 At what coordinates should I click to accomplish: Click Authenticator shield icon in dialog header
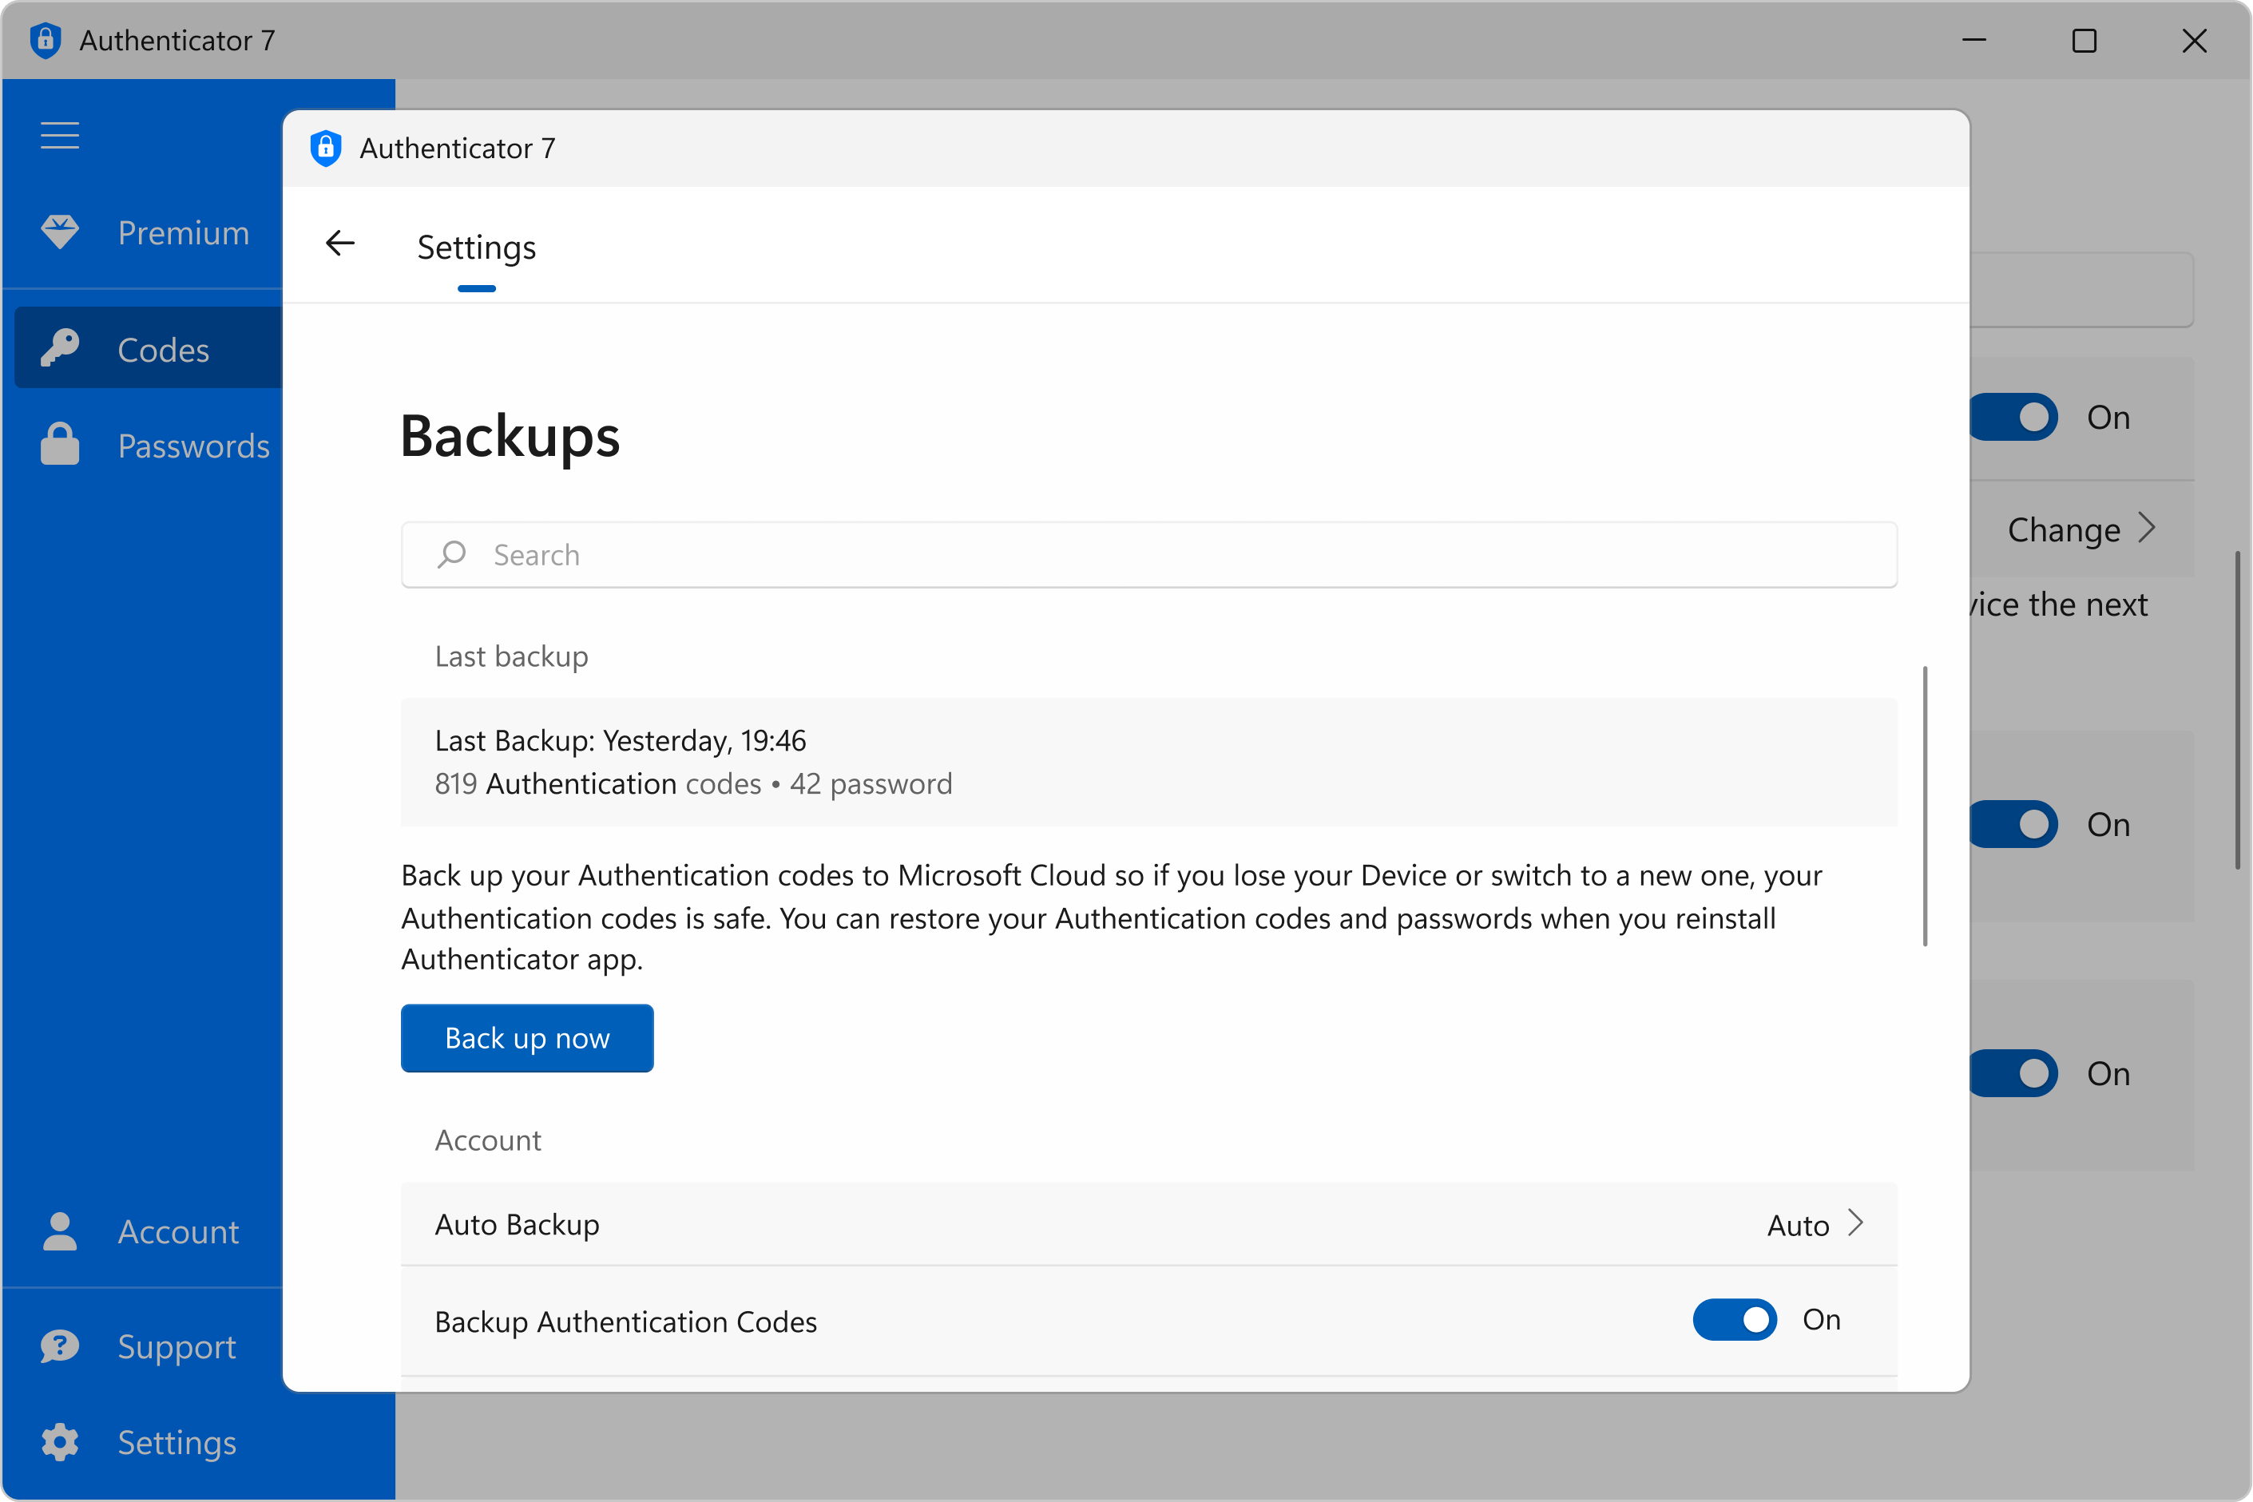(326, 149)
